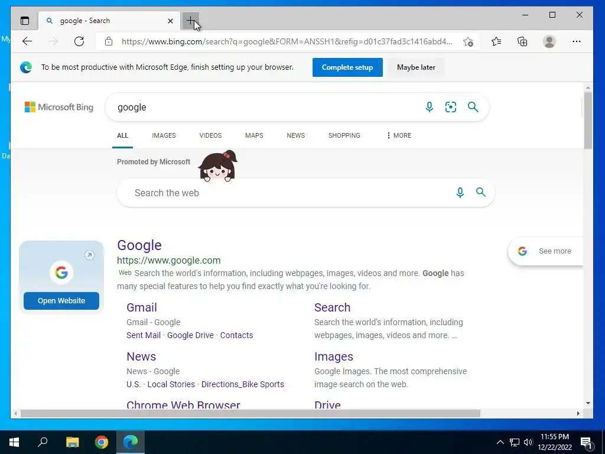Screen dimensions: 605x454
Task: Go back to previous page
Action: tap(27, 41)
